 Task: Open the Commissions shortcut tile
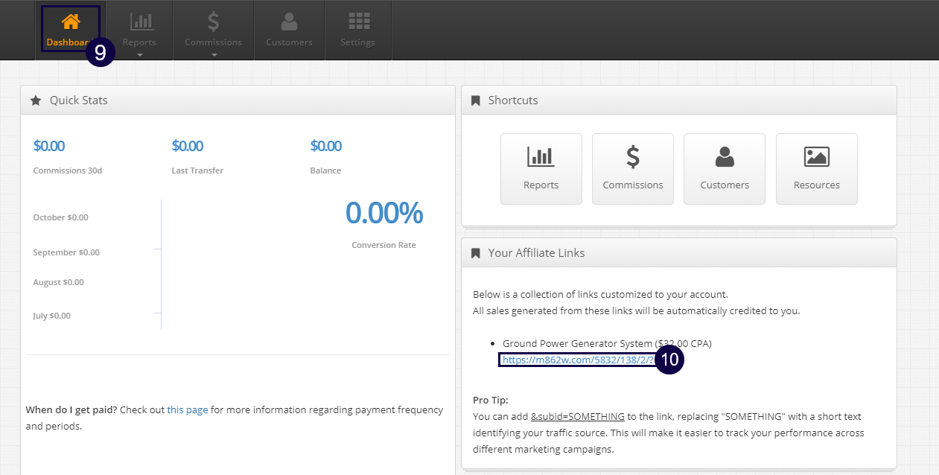[x=632, y=168]
